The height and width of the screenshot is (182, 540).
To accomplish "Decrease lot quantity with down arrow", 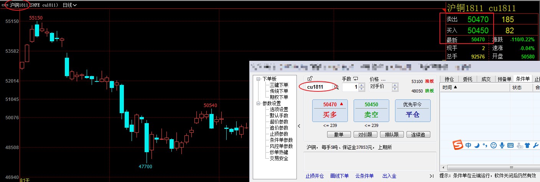I will [x=362, y=89].
